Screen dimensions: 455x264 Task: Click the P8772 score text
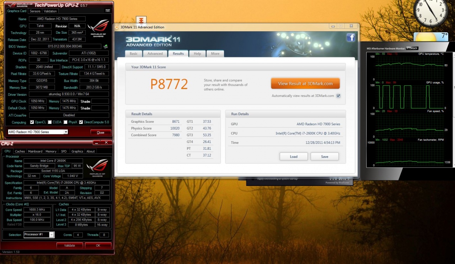click(x=169, y=84)
